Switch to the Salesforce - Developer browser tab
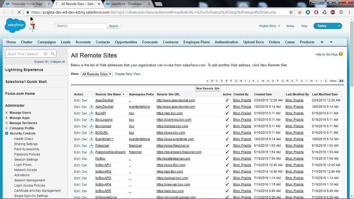 coord(128,4)
